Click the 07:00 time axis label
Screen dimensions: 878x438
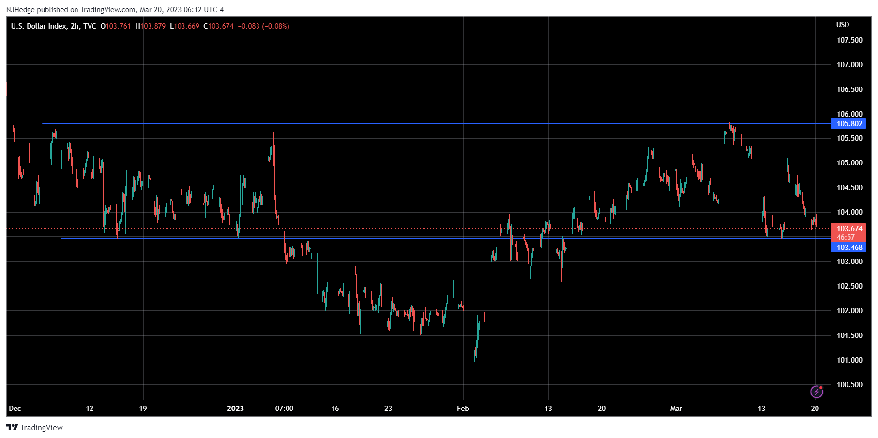click(x=284, y=409)
